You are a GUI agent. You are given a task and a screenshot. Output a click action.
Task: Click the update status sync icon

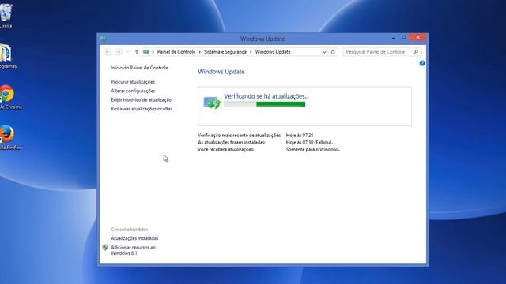coord(212,103)
